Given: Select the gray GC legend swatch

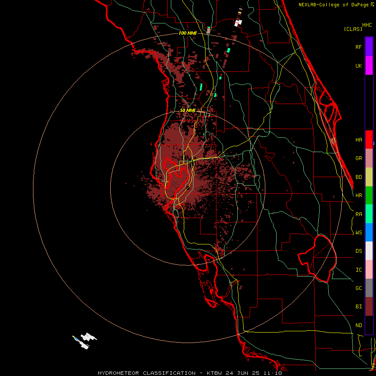Looking at the screenshot, I should [369, 288].
